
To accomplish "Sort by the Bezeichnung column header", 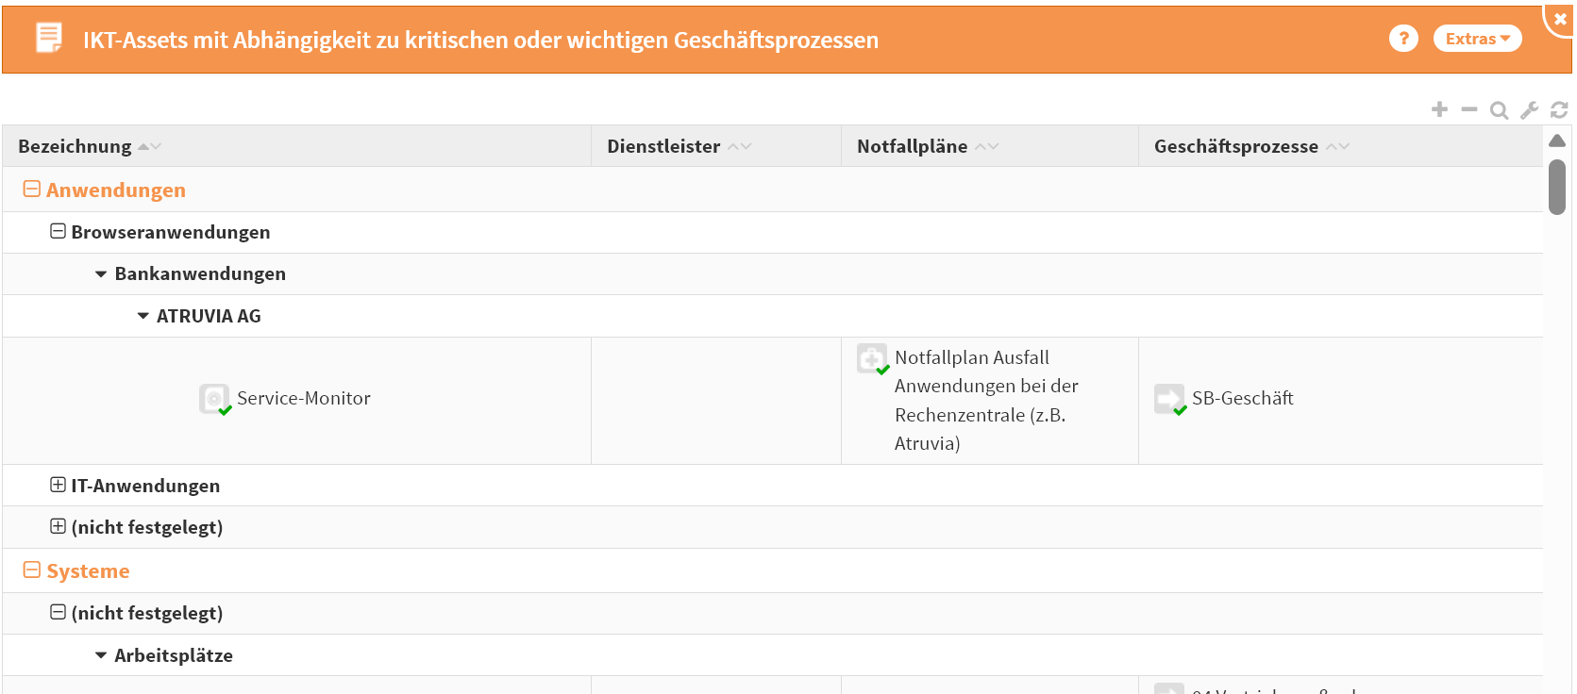I will pos(75,146).
